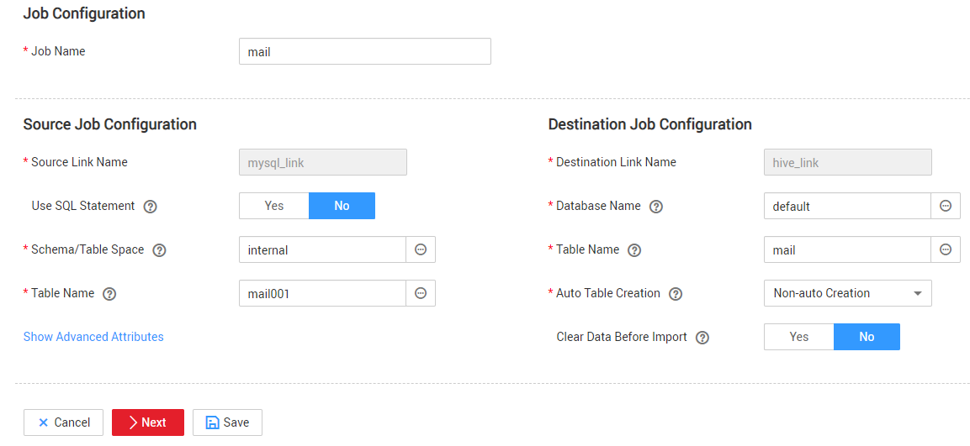Screen dimensions: 970x446
Task: Browse destination tables via ellipsis next to mail
Action: (x=946, y=249)
